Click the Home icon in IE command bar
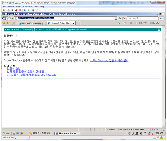Image resolution: width=167 pixels, height=141 pixels. (119, 23)
